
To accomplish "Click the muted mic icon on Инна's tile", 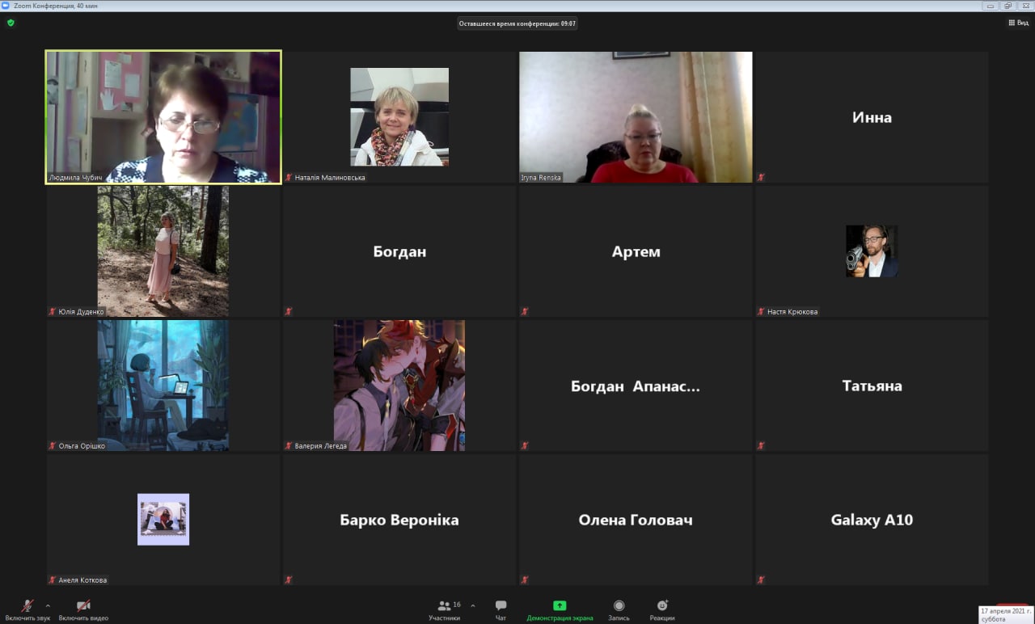I will [x=761, y=178].
